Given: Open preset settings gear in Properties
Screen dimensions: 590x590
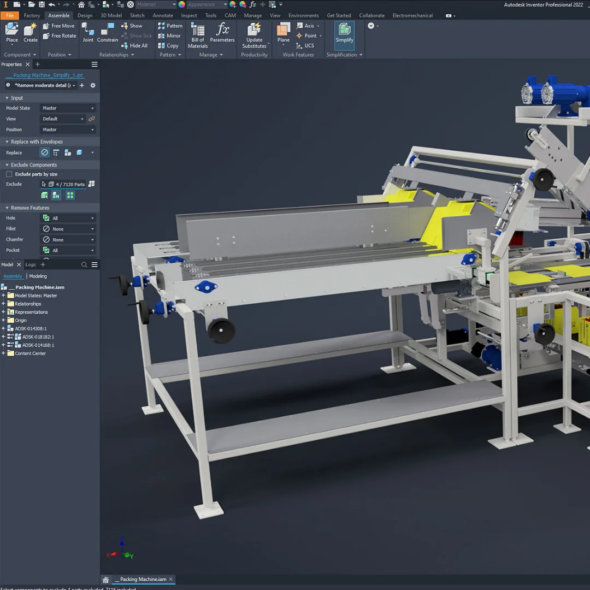Looking at the screenshot, I should (93, 85).
